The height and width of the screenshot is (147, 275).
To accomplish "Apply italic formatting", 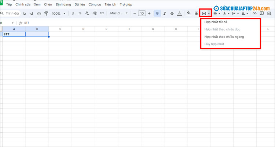I will [165, 13].
